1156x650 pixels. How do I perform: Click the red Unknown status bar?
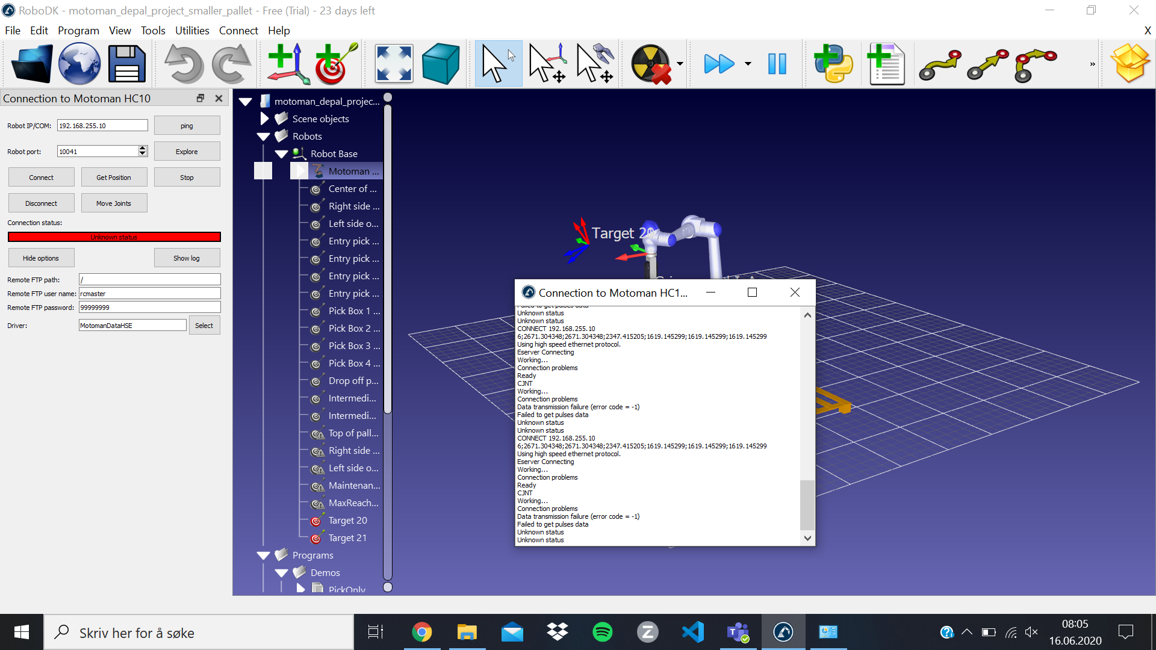coord(114,237)
